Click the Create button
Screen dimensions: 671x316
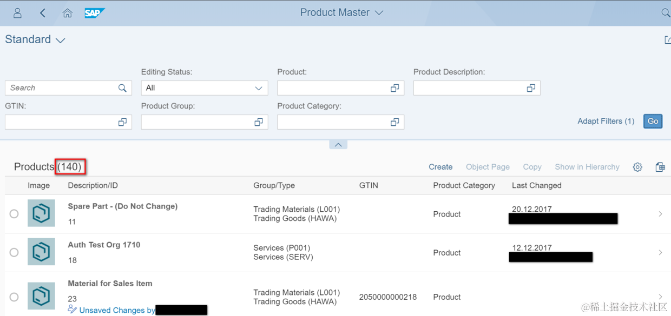[x=440, y=167]
